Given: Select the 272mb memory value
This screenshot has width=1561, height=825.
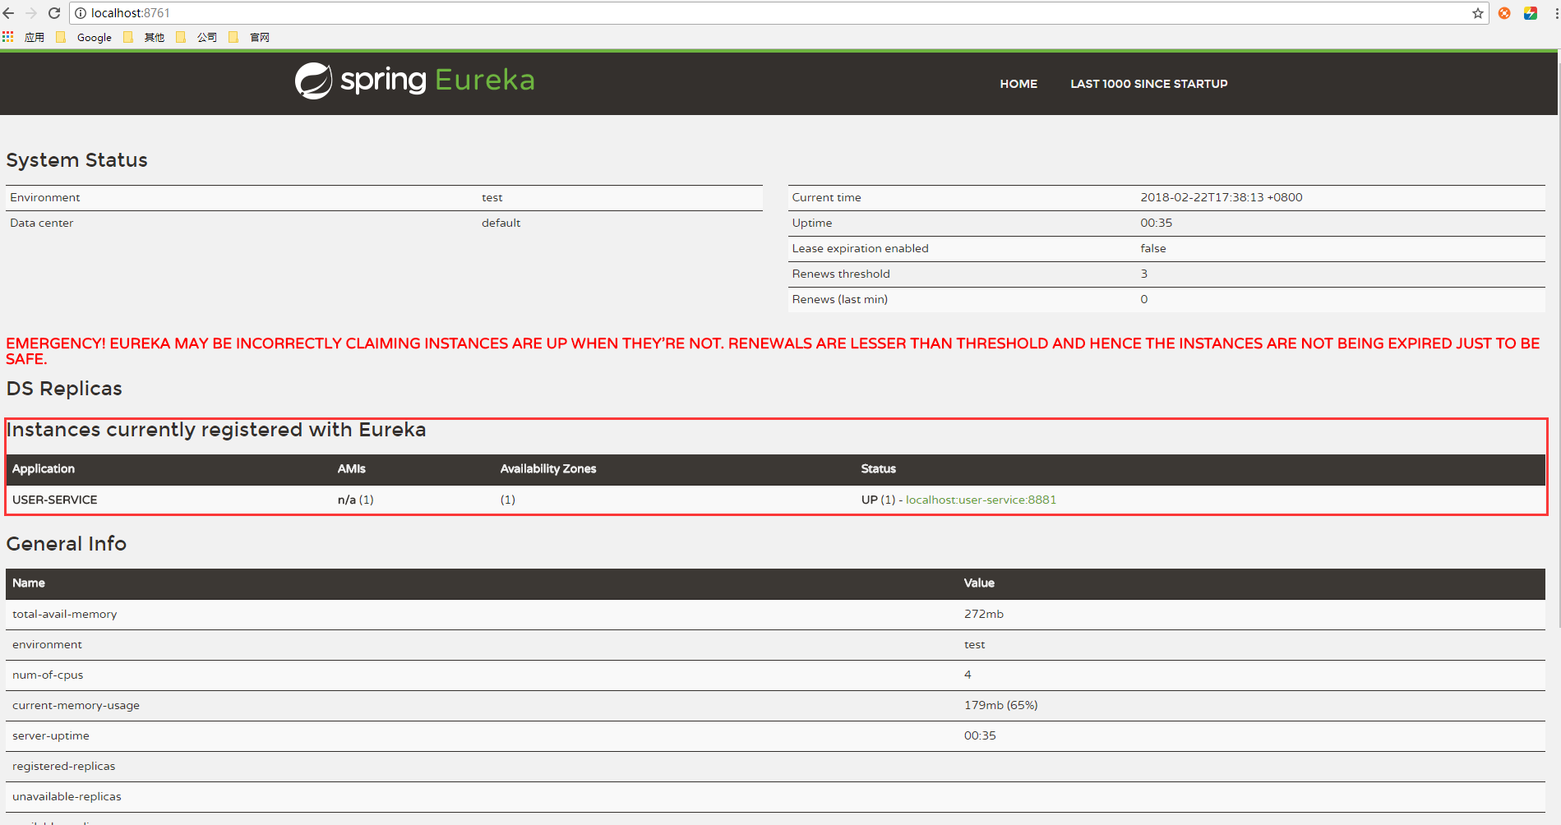Looking at the screenshot, I should pos(984,614).
